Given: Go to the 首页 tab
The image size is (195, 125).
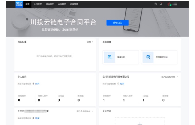Looking at the screenshot, I should 27,4.
